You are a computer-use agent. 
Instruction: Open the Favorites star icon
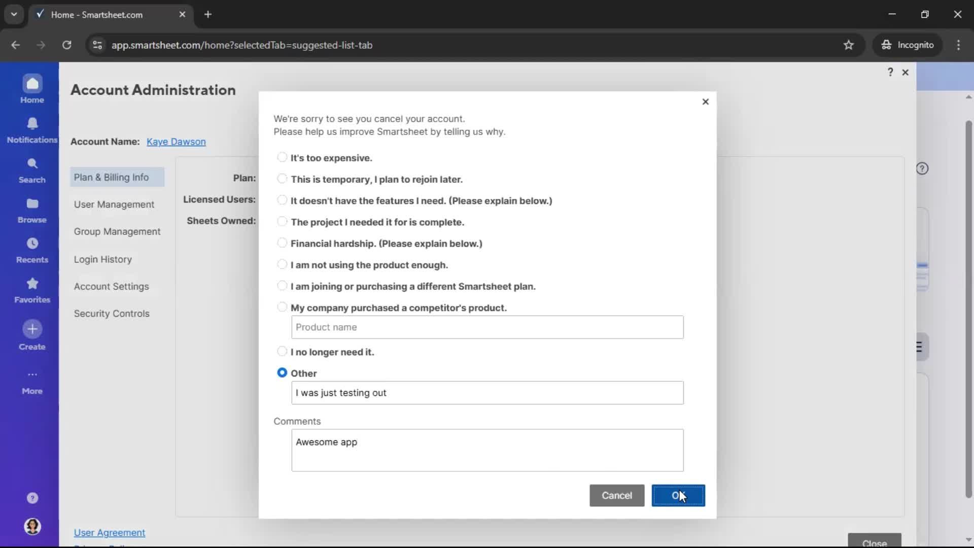pyautogui.click(x=32, y=284)
